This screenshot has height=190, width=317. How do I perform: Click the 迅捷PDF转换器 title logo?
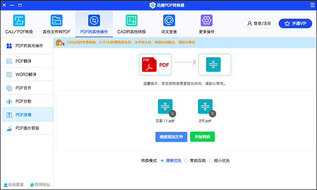[167, 5]
